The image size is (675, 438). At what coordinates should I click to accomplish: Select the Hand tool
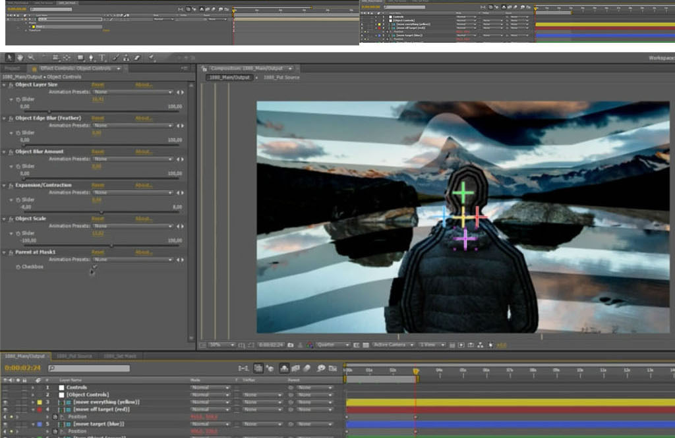(20, 58)
